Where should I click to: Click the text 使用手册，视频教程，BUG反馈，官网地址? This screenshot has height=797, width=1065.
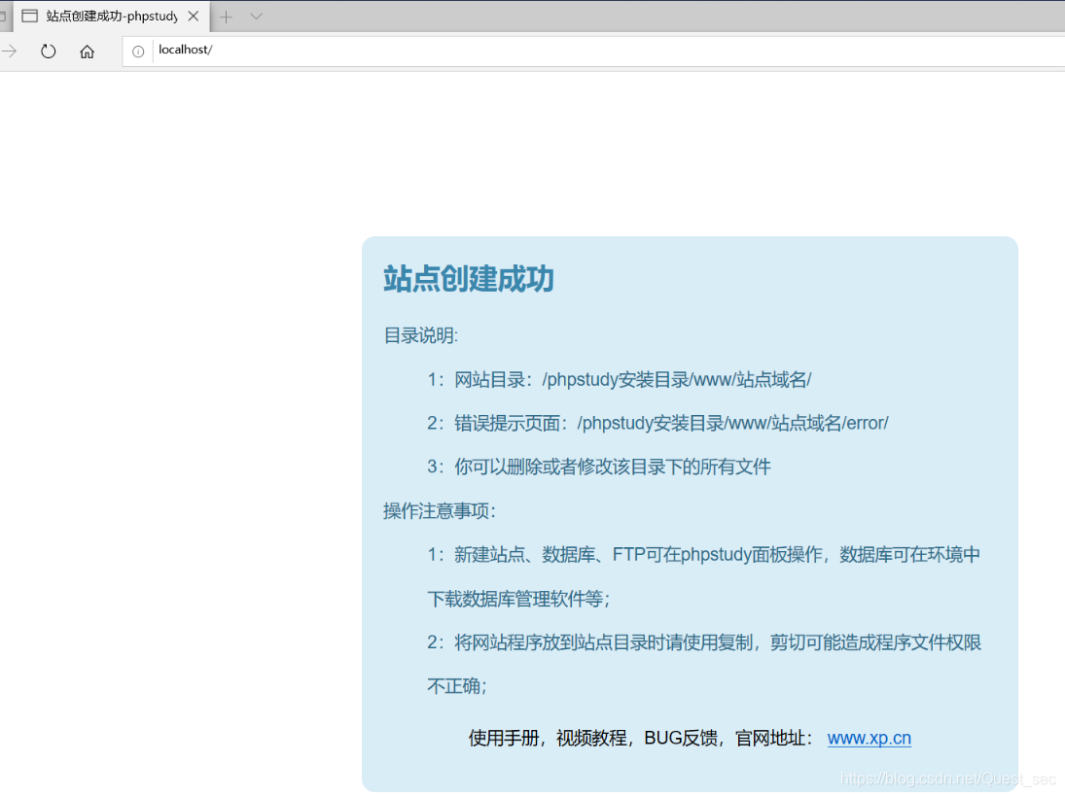click(x=641, y=738)
